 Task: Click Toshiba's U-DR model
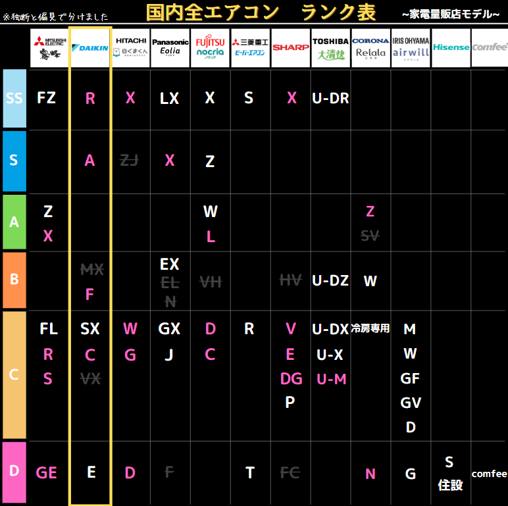(x=330, y=98)
